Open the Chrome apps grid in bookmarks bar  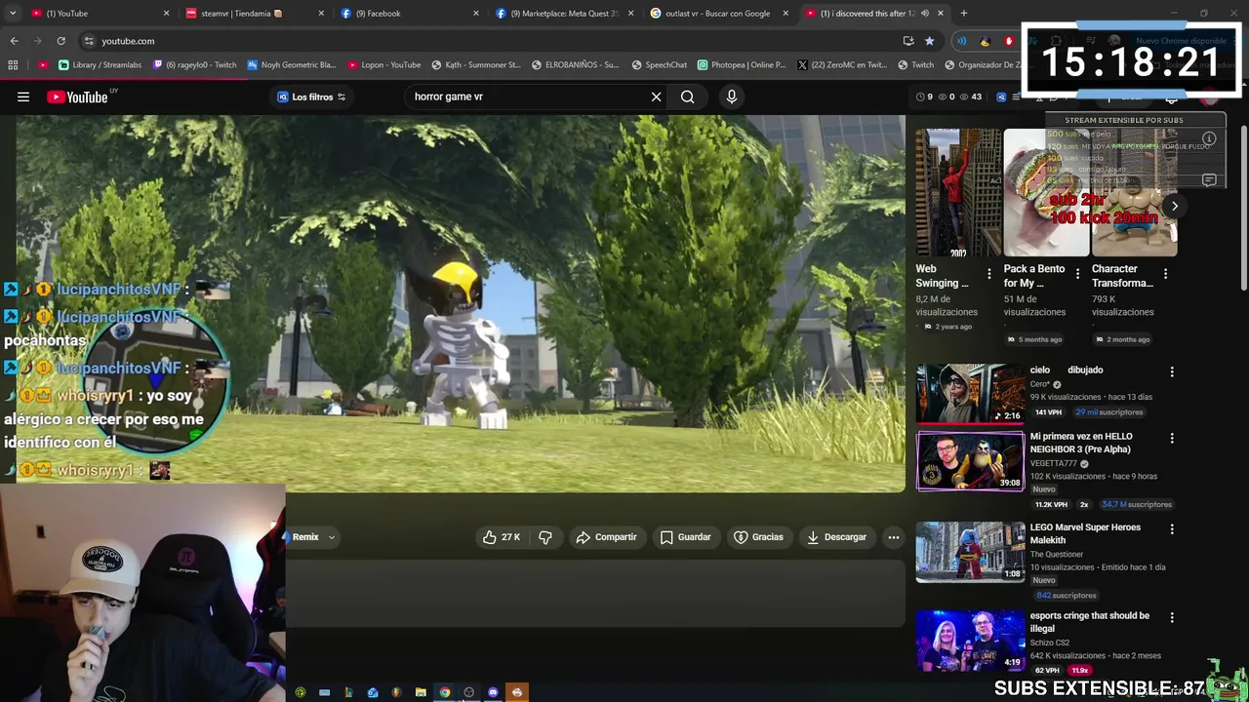point(13,65)
